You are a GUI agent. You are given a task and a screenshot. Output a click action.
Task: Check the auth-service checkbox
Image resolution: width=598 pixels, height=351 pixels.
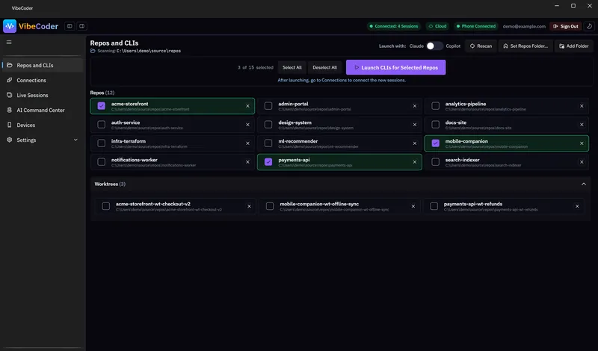pyautogui.click(x=101, y=125)
